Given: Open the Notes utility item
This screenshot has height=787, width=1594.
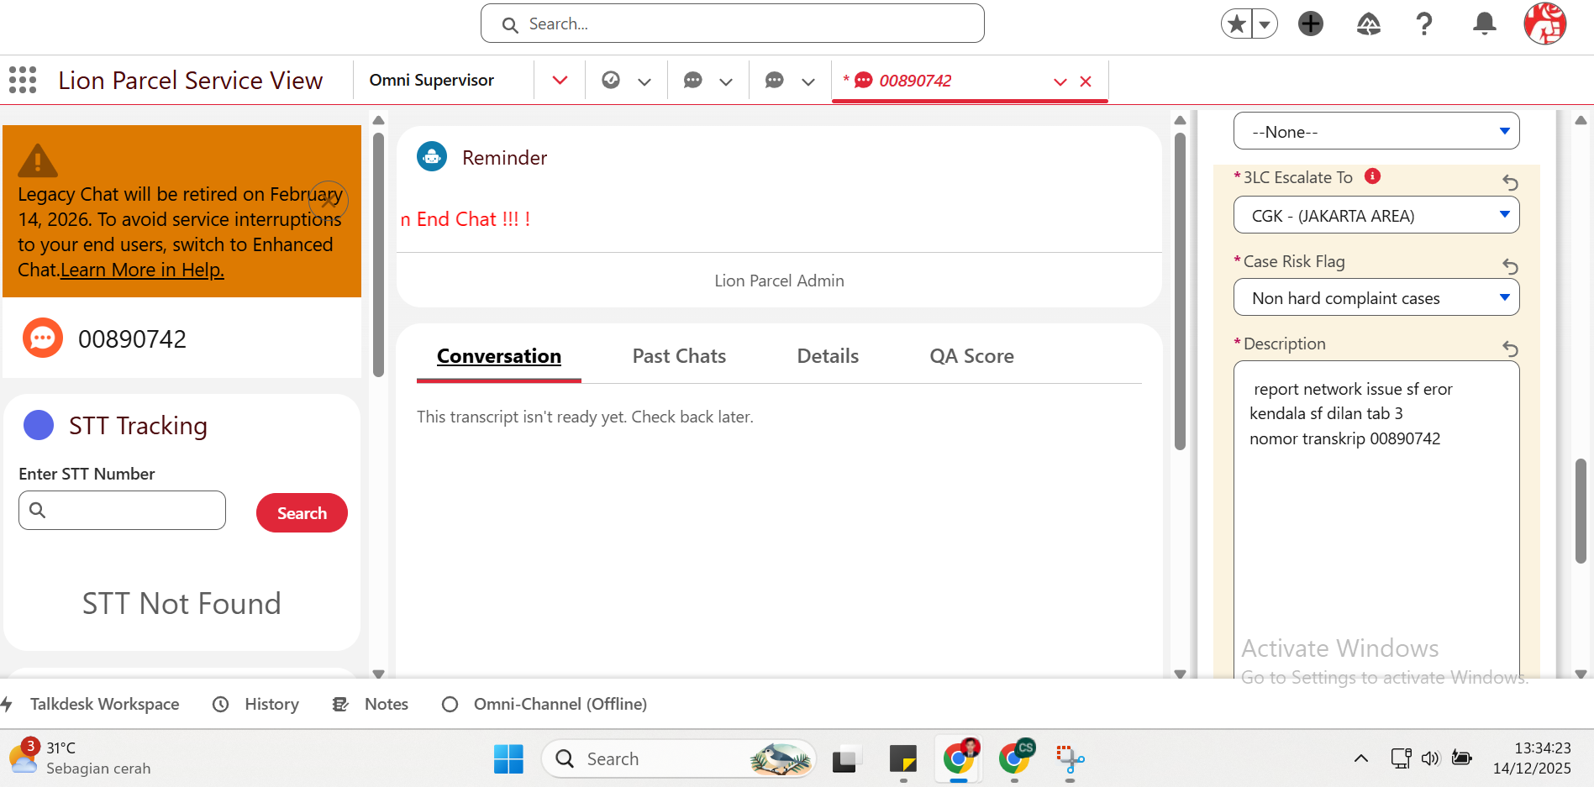Looking at the screenshot, I should [370, 704].
